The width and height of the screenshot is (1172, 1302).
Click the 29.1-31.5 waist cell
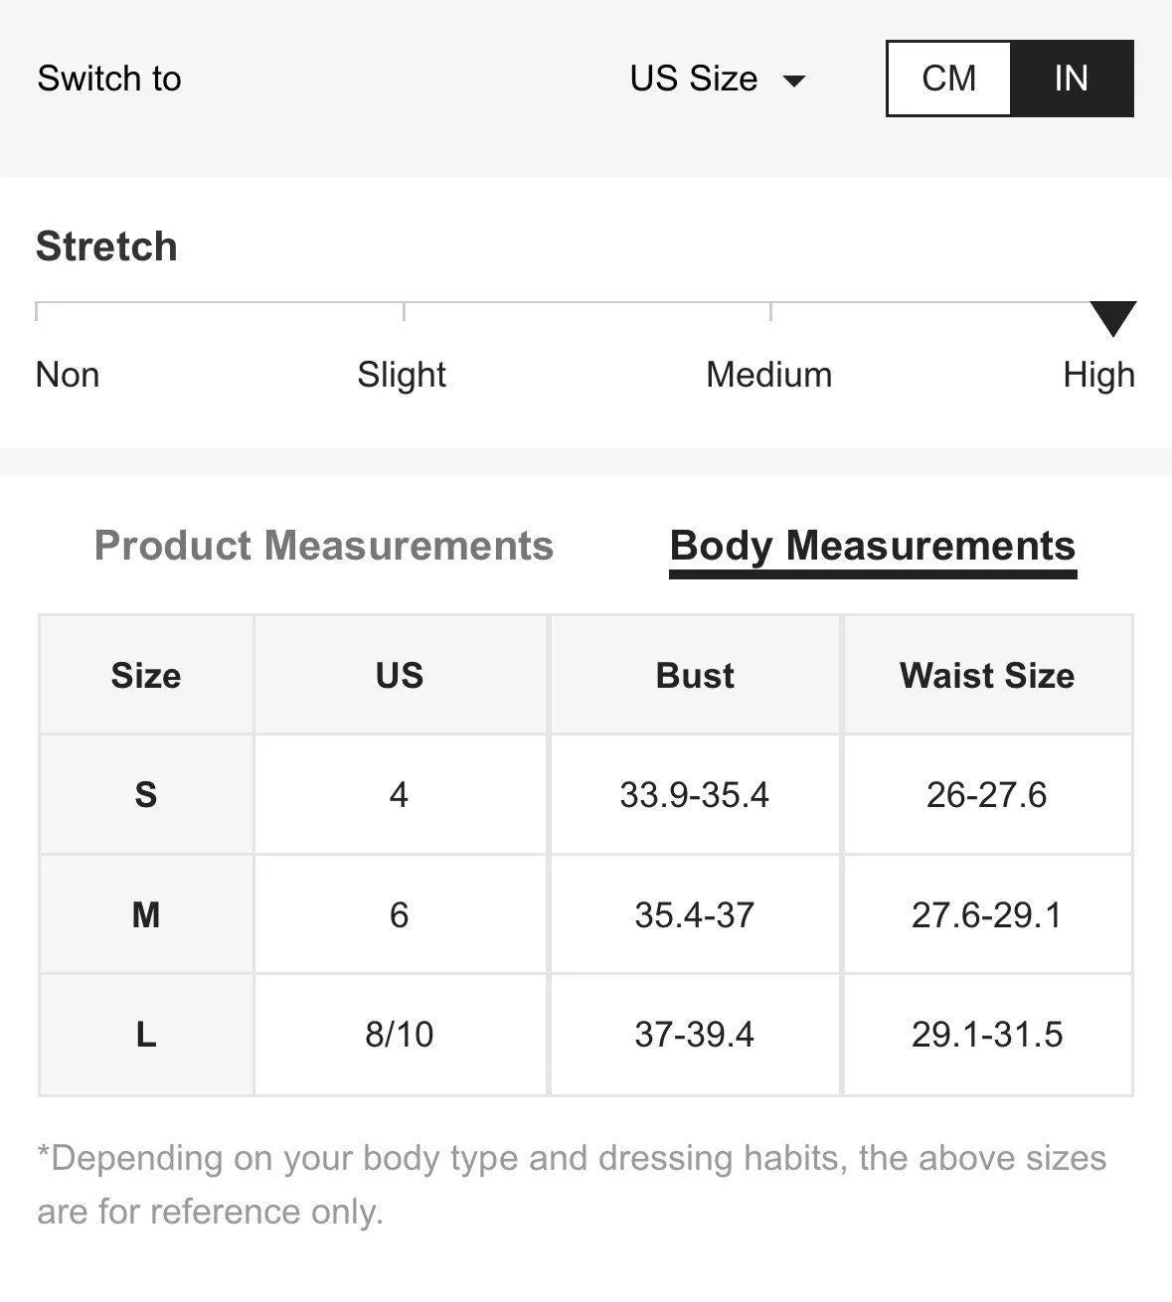pos(987,1035)
